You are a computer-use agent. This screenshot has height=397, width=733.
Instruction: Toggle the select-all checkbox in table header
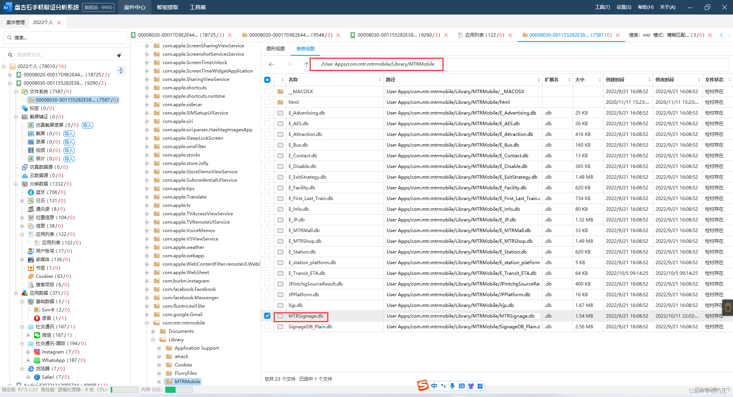267,80
